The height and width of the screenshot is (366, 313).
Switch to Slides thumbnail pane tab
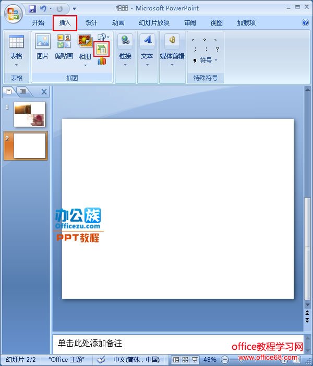(9, 92)
